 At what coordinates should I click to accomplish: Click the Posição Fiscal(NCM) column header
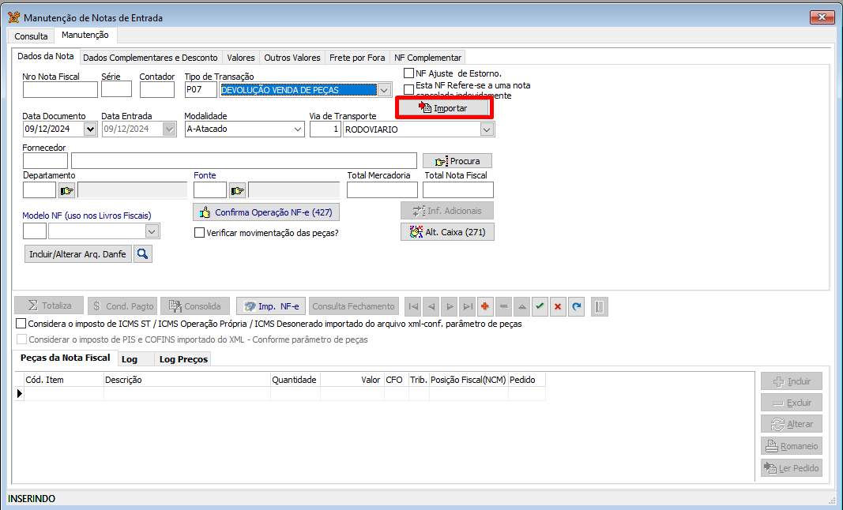click(x=469, y=380)
